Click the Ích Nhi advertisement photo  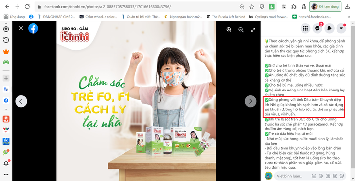click(x=137, y=101)
